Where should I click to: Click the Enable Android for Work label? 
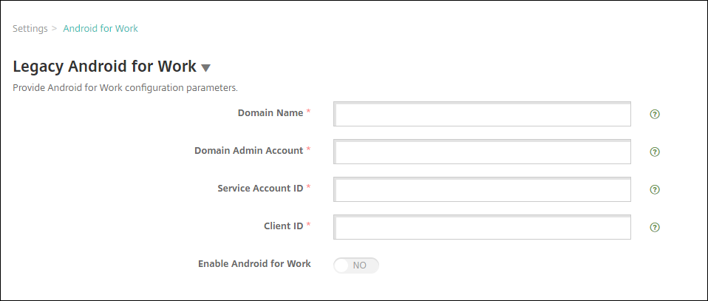pyautogui.click(x=254, y=263)
